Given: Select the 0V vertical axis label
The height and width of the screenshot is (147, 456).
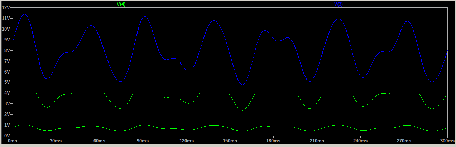Looking at the screenshot, I should pyautogui.click(x=8, y=136).
